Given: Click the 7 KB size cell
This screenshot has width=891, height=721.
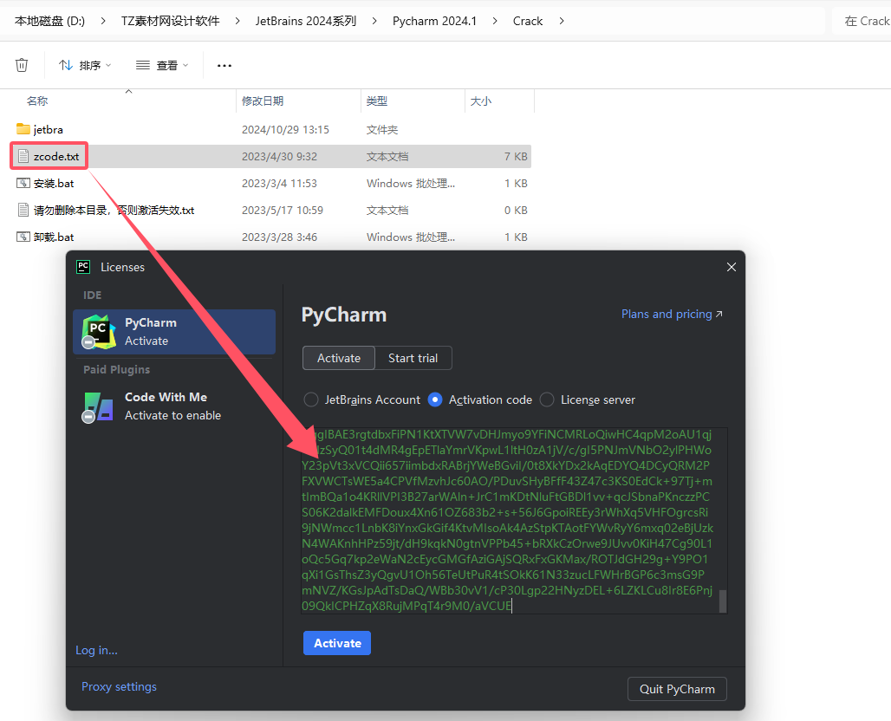Looking at the screenshot, I should pyautogui.click(x=516, y=156).
